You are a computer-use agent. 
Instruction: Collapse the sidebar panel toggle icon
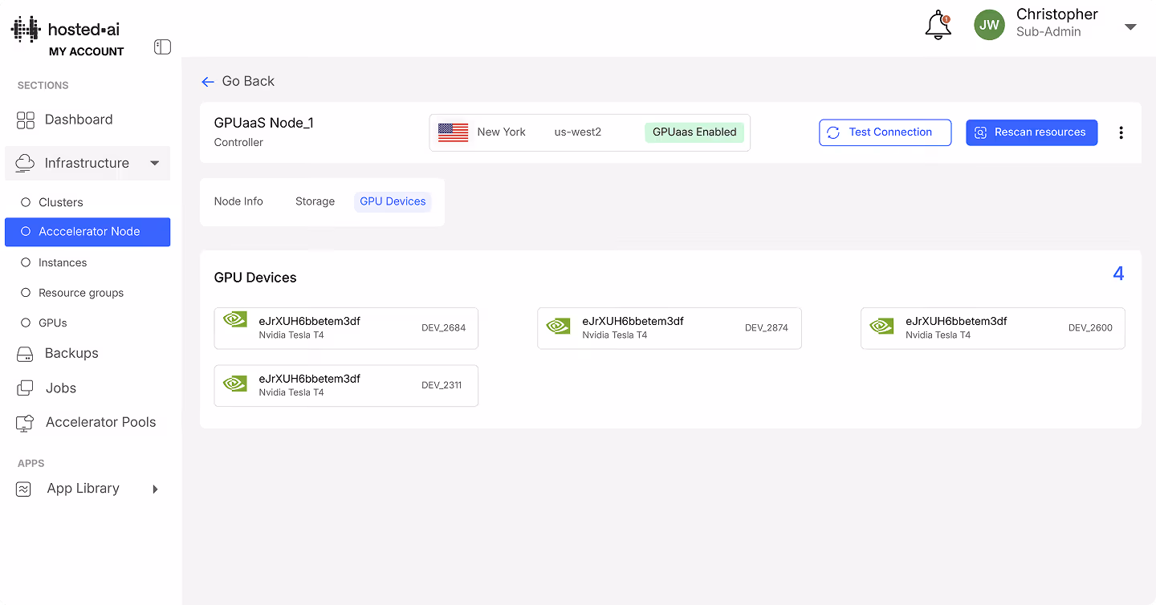tap(162, 47)
